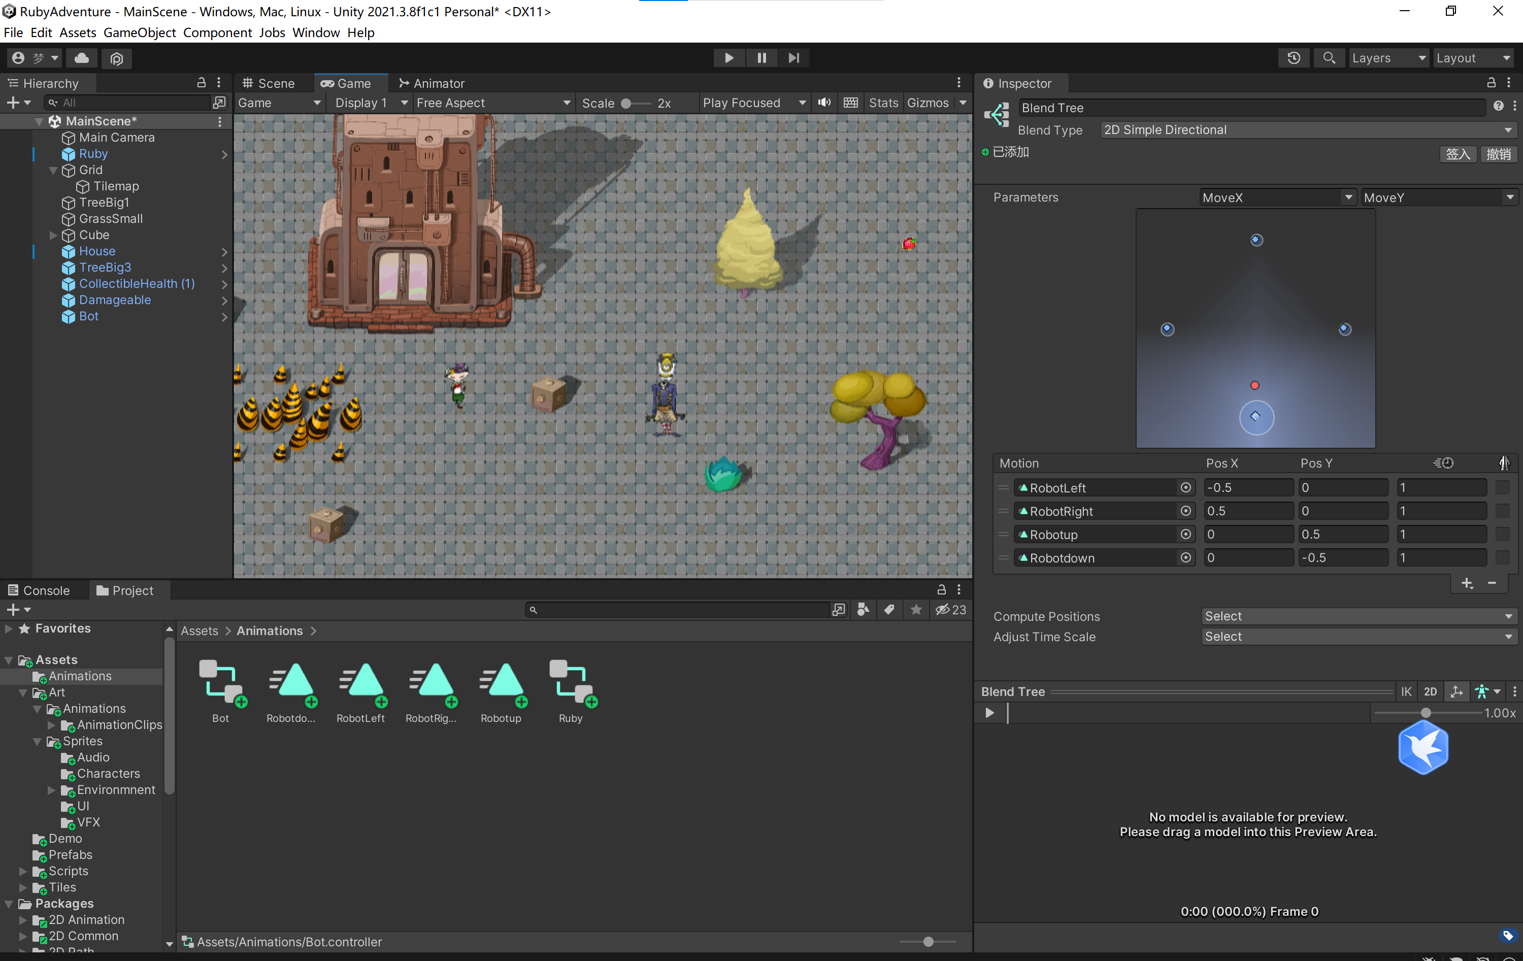Screen dimensions: 1523x961
Task: Open the Console tab
Action: pos(39,590)
